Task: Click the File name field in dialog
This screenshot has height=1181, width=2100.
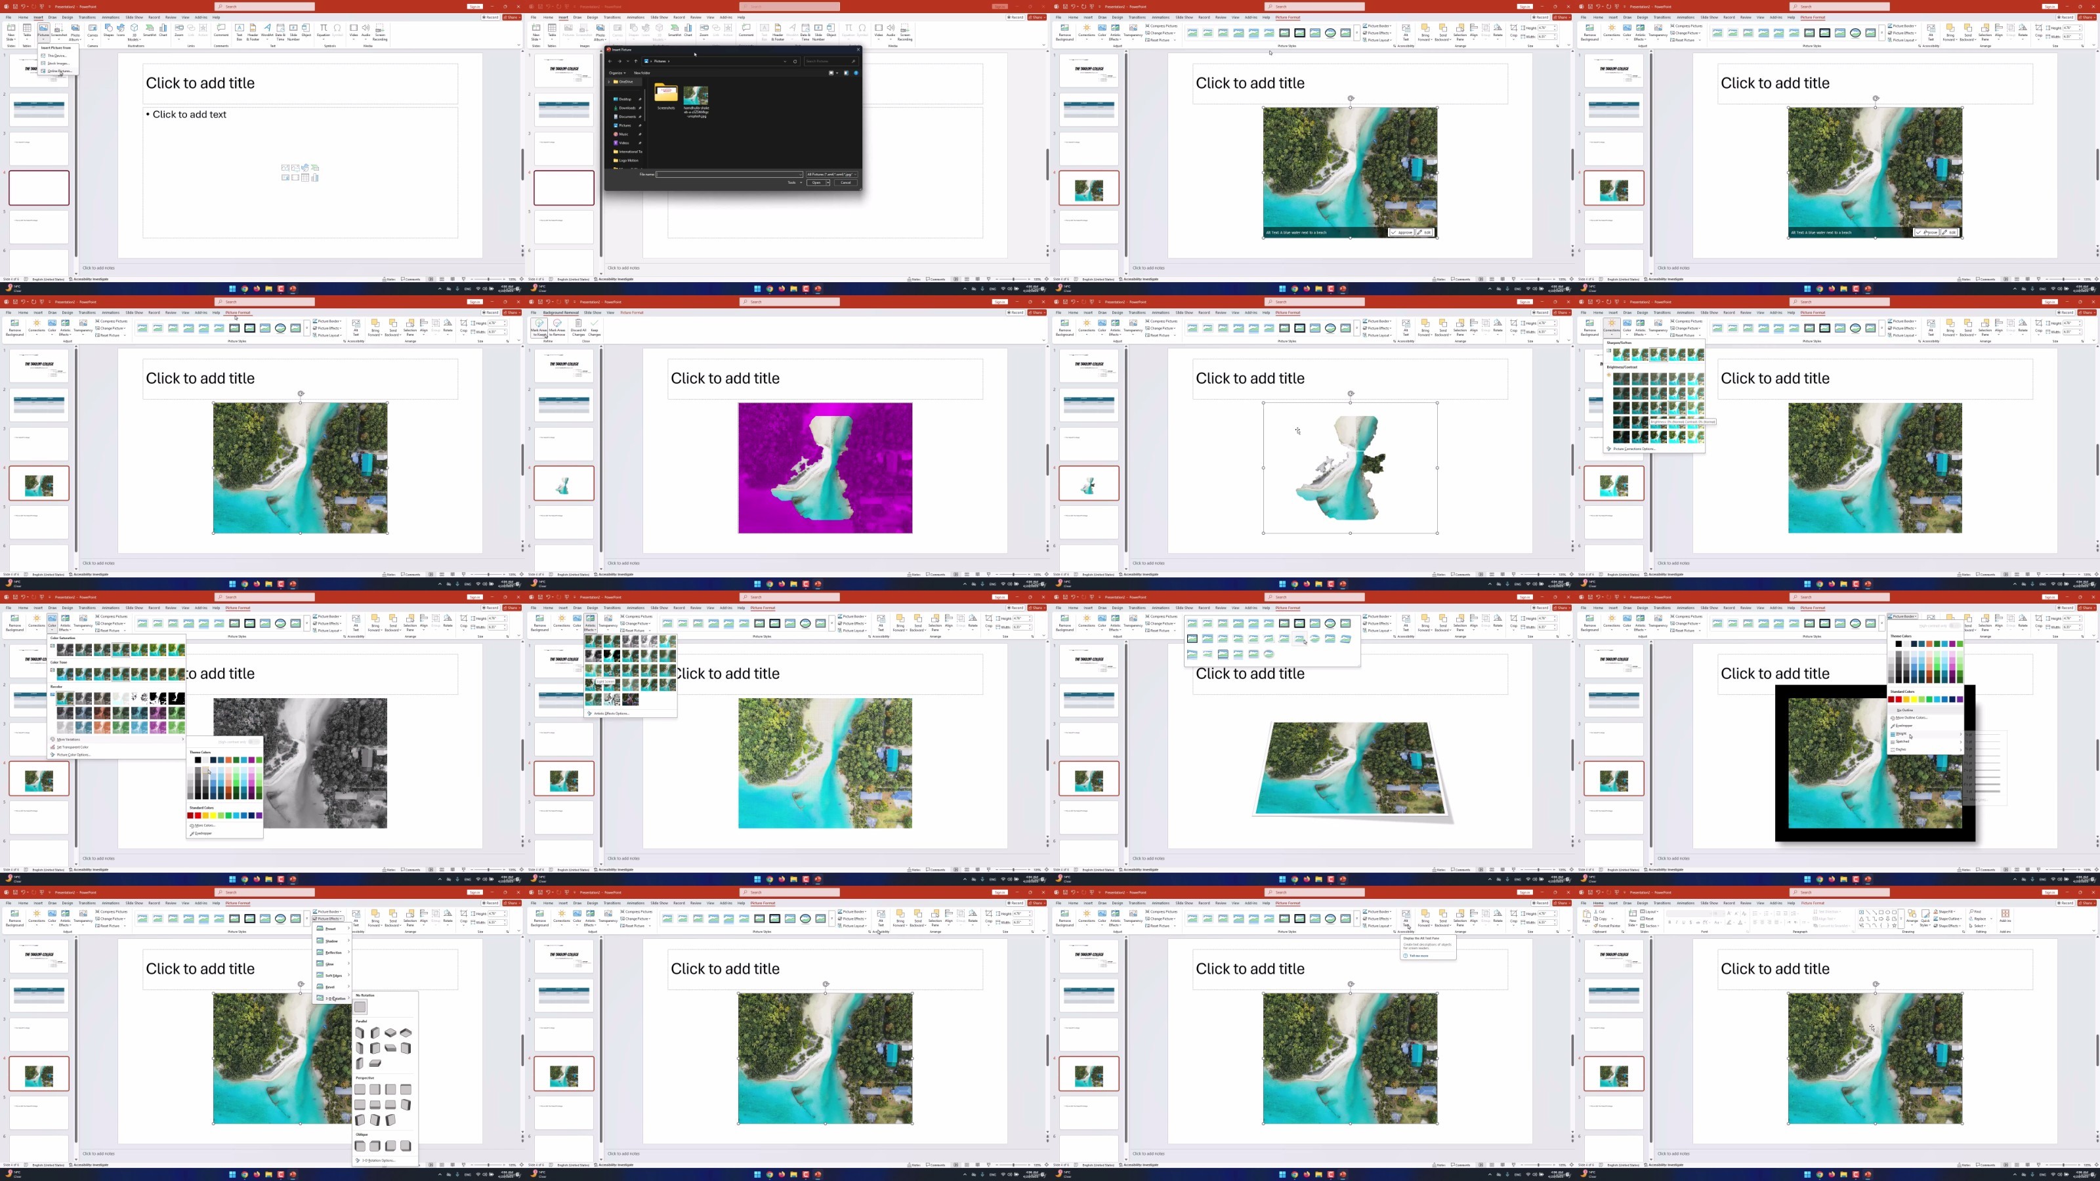Action: click(x=729, y=175)
